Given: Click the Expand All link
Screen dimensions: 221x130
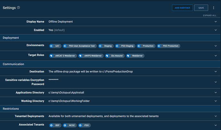Looking at the screenshot, I should click(209, 15).
